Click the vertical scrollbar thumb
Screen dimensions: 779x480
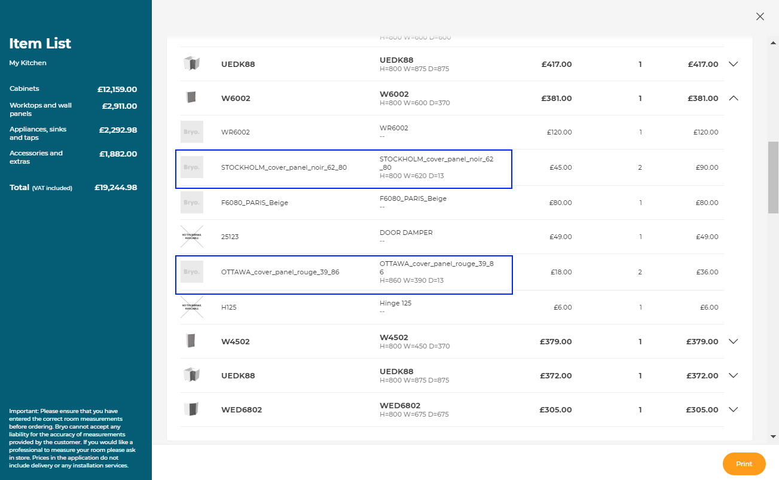[773, 177]
